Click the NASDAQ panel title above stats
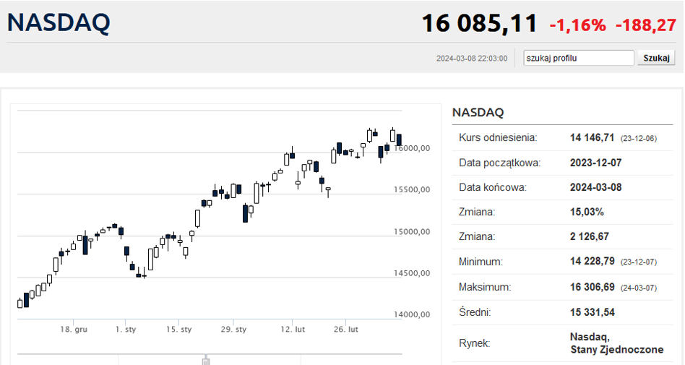Viewport: 685px width, 365px height. click(478, 112)
